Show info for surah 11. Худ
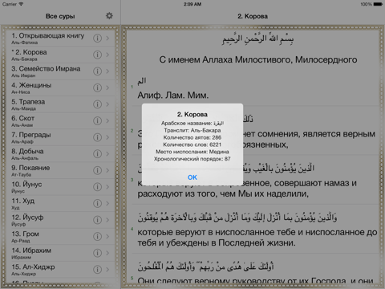385x289 pixels. (x=97, y=203)
